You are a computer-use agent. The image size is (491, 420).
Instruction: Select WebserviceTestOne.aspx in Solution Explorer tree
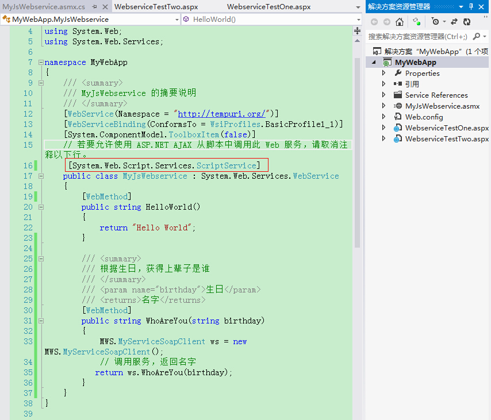[447, 128]
